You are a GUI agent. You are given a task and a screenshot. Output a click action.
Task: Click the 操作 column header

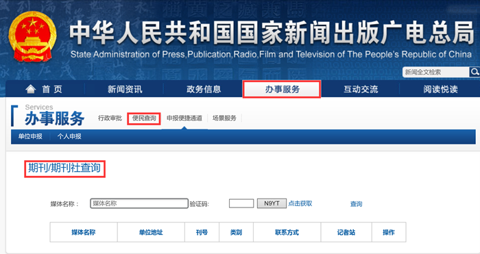pos(389,232)
